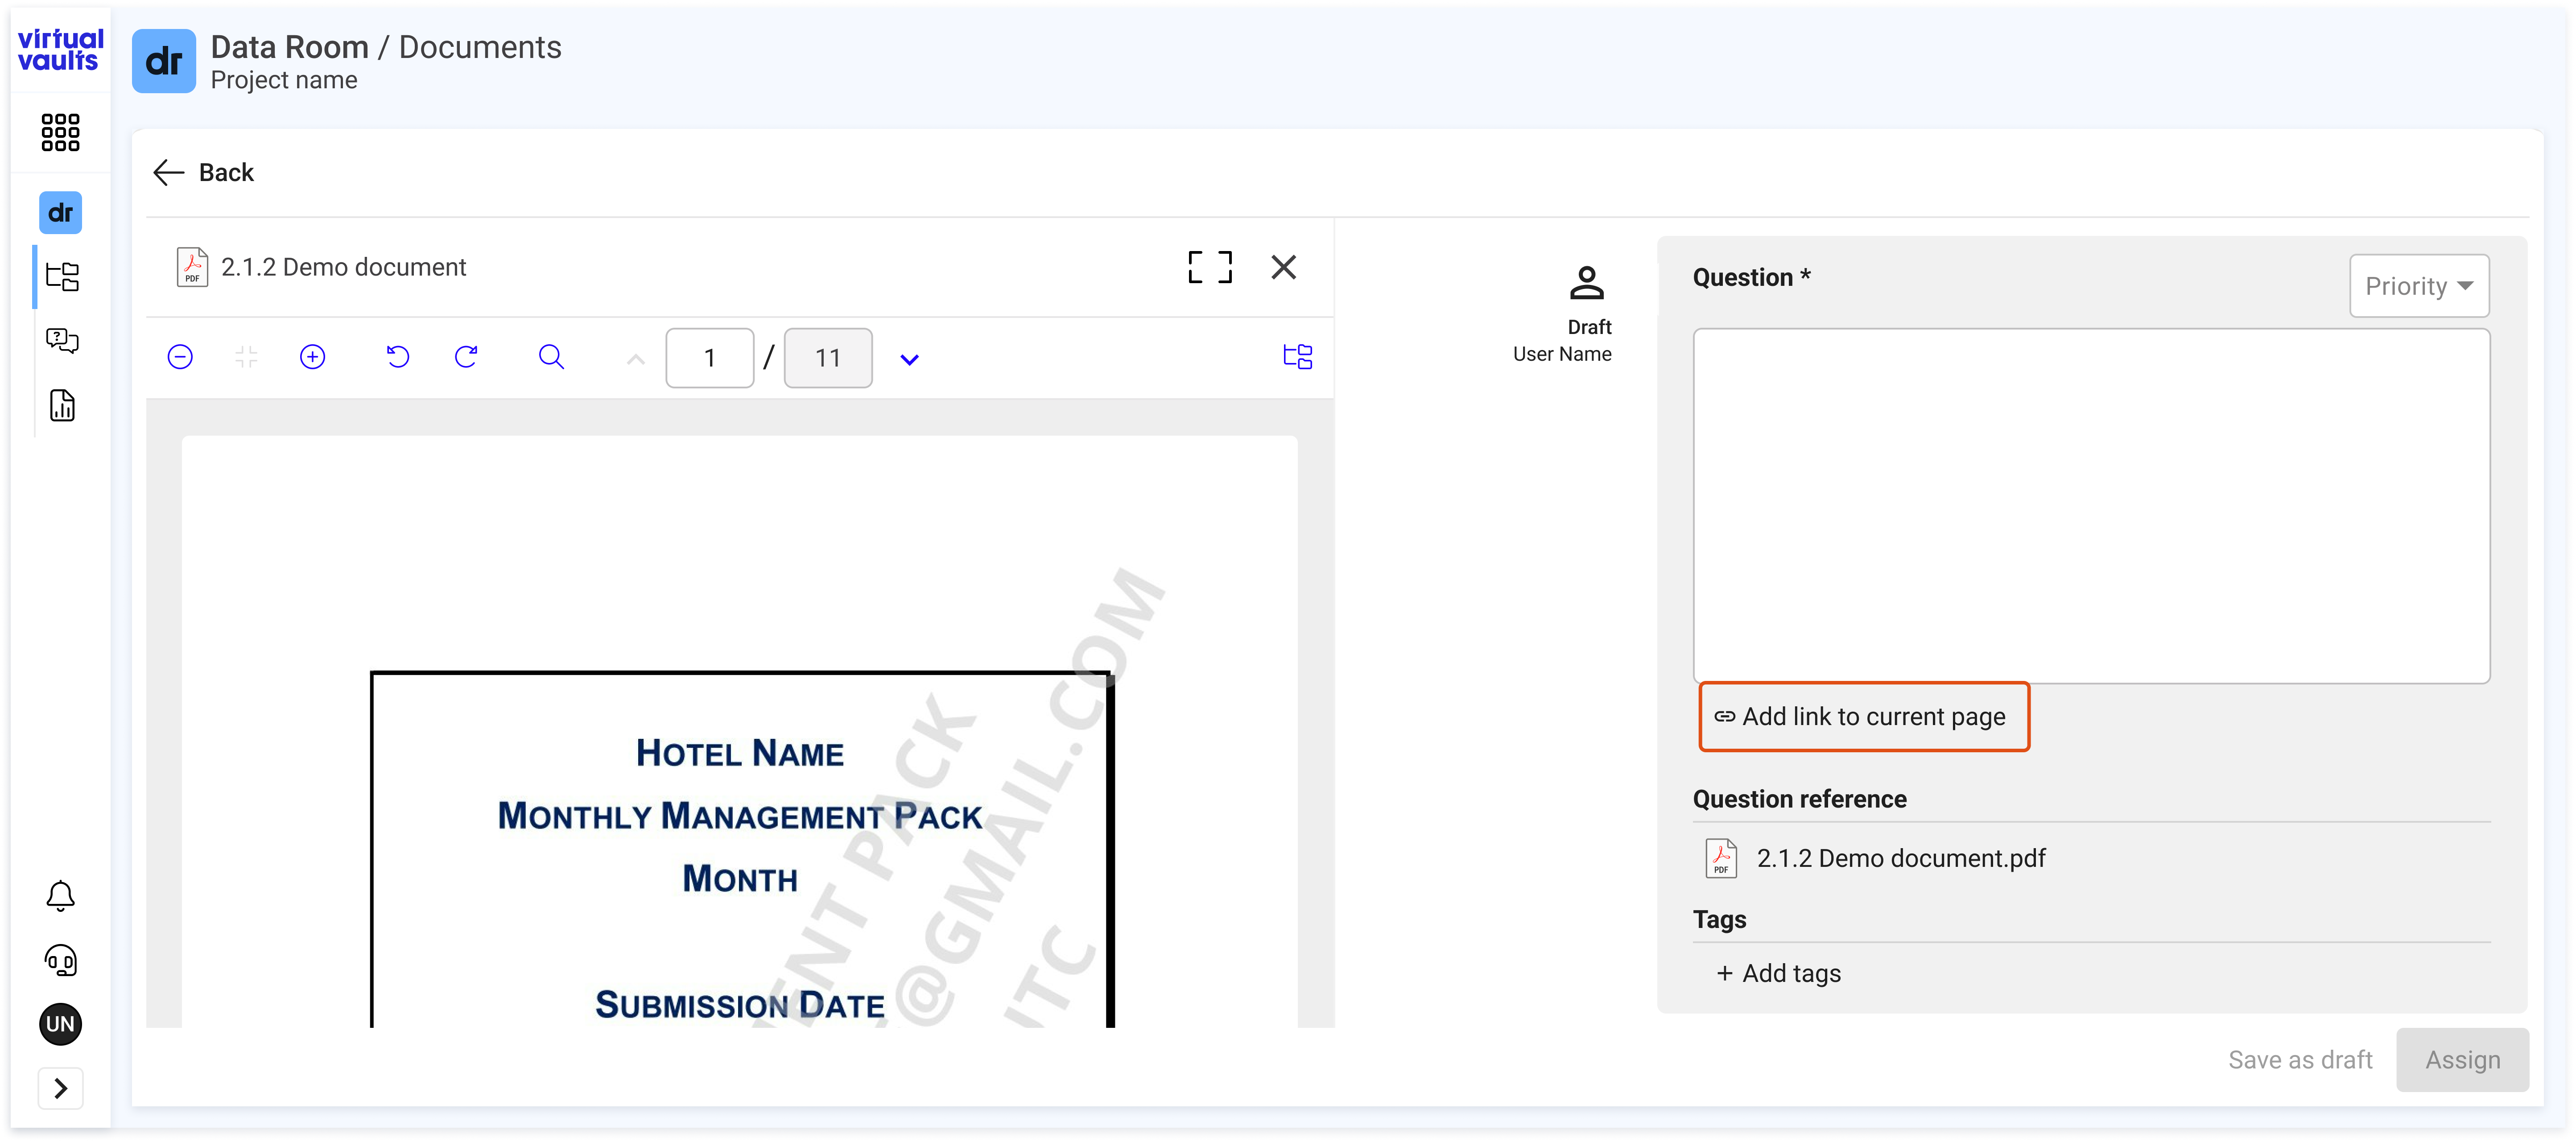Open the Priority dropdown
2576x1142 pixels.
pyautogui.click(x=2419, y=286)
